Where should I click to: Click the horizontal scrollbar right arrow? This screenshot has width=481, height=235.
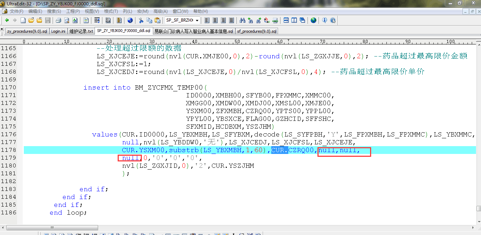click(473, 228)
